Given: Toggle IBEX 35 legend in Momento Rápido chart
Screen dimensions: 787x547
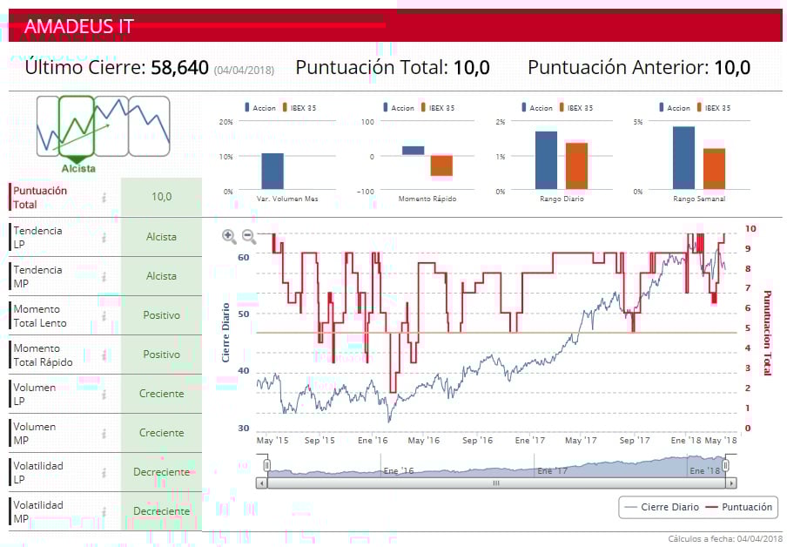Looking at the screenshot, I should coord(438,107).
